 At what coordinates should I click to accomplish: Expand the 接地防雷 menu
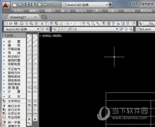[14, 60]
